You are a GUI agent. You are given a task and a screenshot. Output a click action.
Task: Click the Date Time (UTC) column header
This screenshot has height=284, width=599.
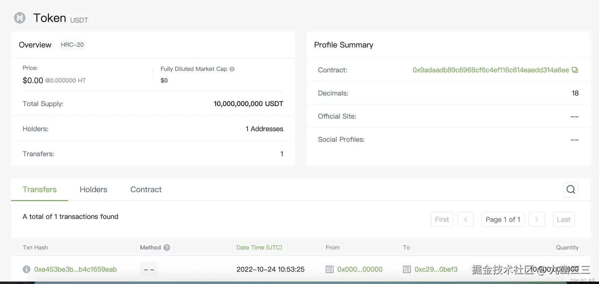click(x=259, y=247)
